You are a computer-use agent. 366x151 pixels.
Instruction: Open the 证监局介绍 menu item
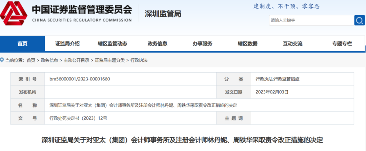pos(67,44)
